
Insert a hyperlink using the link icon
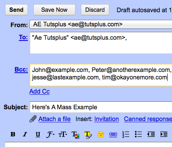(113, 134)
